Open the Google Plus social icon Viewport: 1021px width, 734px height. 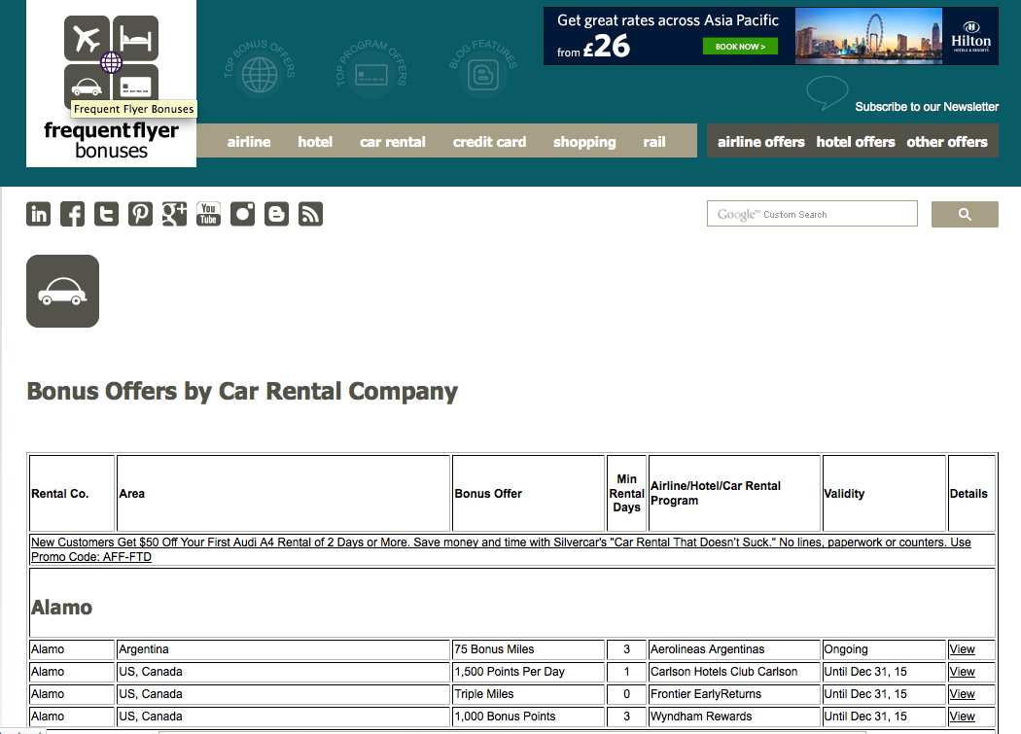pyautogui.click(x=174, y=214)
